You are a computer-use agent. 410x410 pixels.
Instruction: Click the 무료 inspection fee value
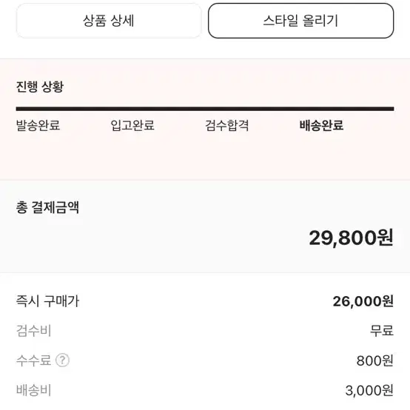382,331
